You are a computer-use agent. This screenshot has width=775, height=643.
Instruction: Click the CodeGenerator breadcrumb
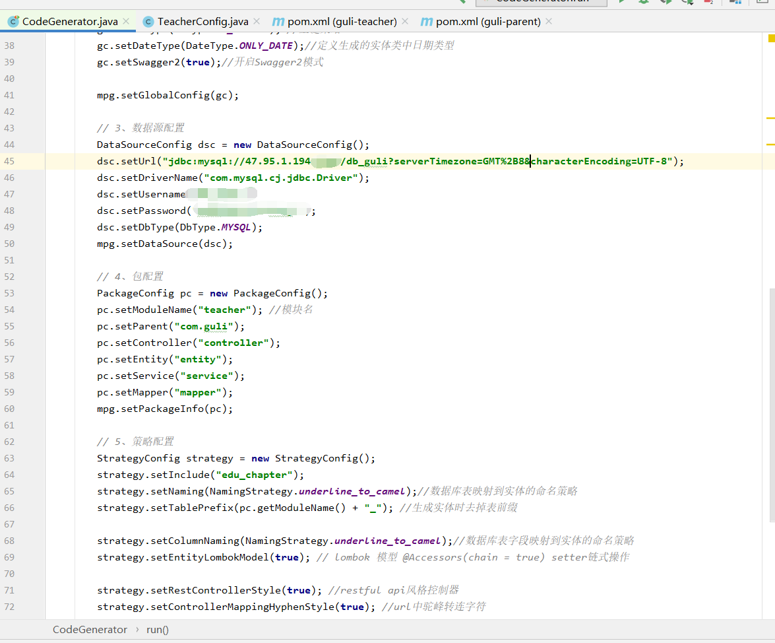coord(90,629)
